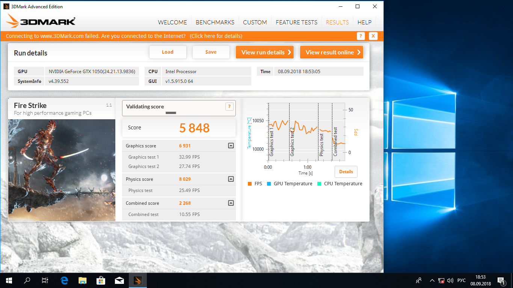Click the Combined score value 2 268

pos(185,203)
